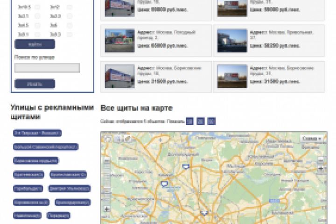The image size is (336, 224).
Task: Open the Наметкина street tag
Action: [27, 216]
